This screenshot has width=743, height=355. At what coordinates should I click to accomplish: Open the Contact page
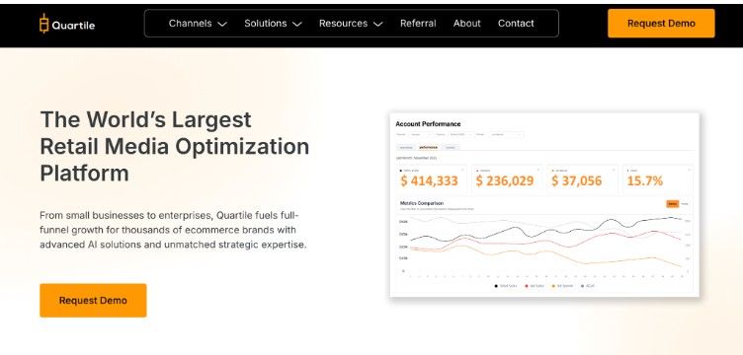[516, 23]
